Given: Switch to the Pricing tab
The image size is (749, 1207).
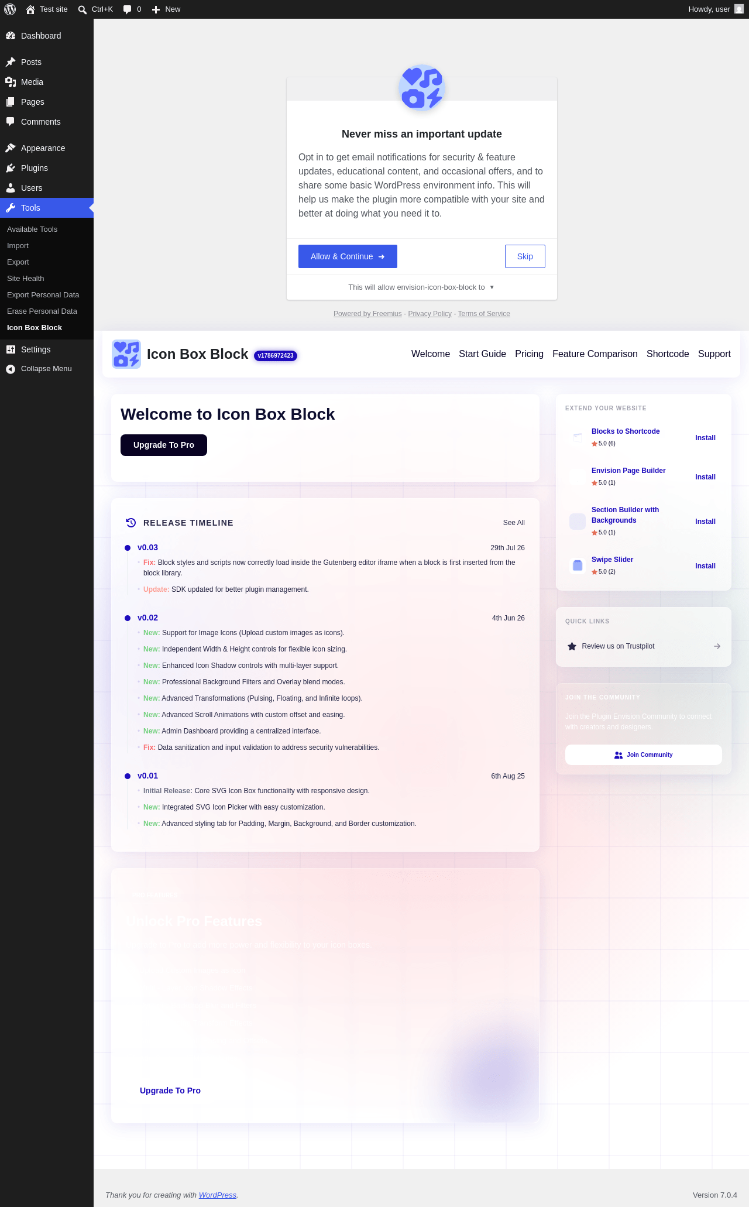Looking at the screenshot, I should click(529, 354).
